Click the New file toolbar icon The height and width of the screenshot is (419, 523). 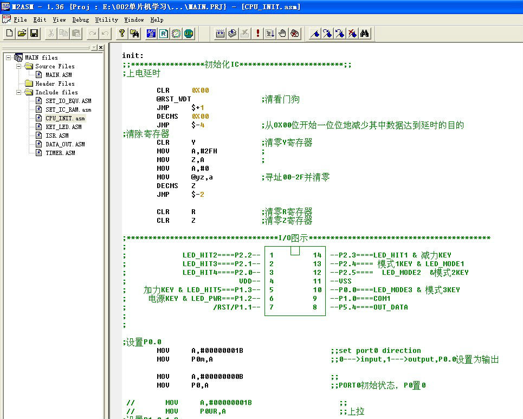[9, 34]
